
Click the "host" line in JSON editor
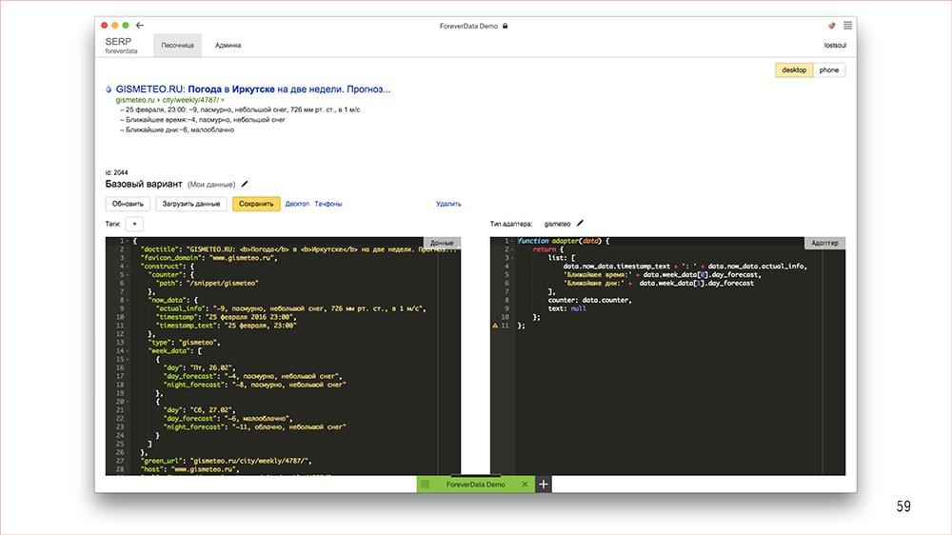click(189, 469)
